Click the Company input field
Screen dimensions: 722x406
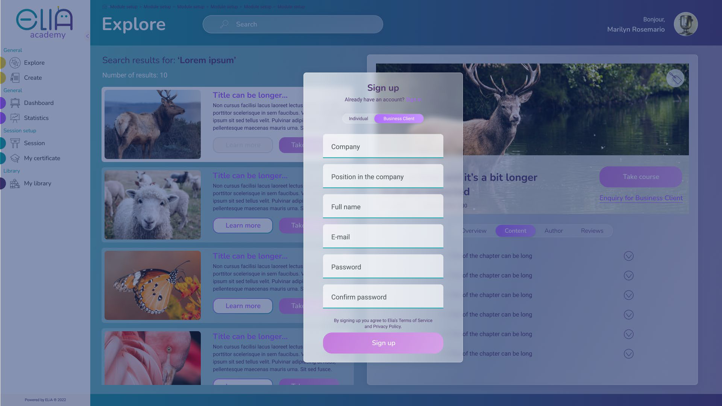click(383, 147)
